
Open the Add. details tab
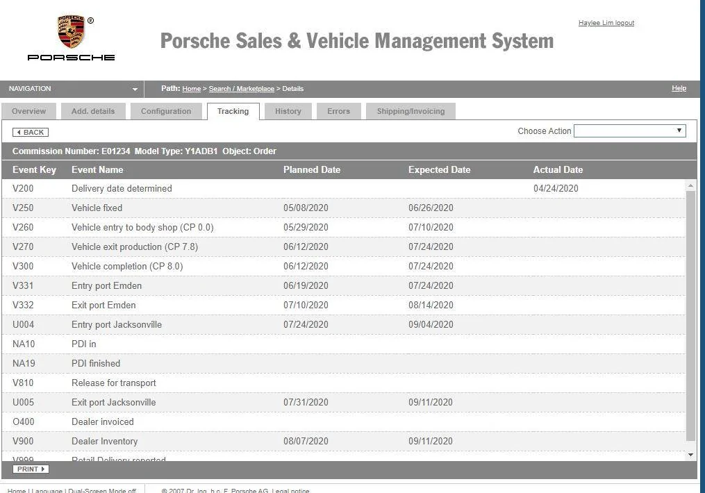coord(93,111)
